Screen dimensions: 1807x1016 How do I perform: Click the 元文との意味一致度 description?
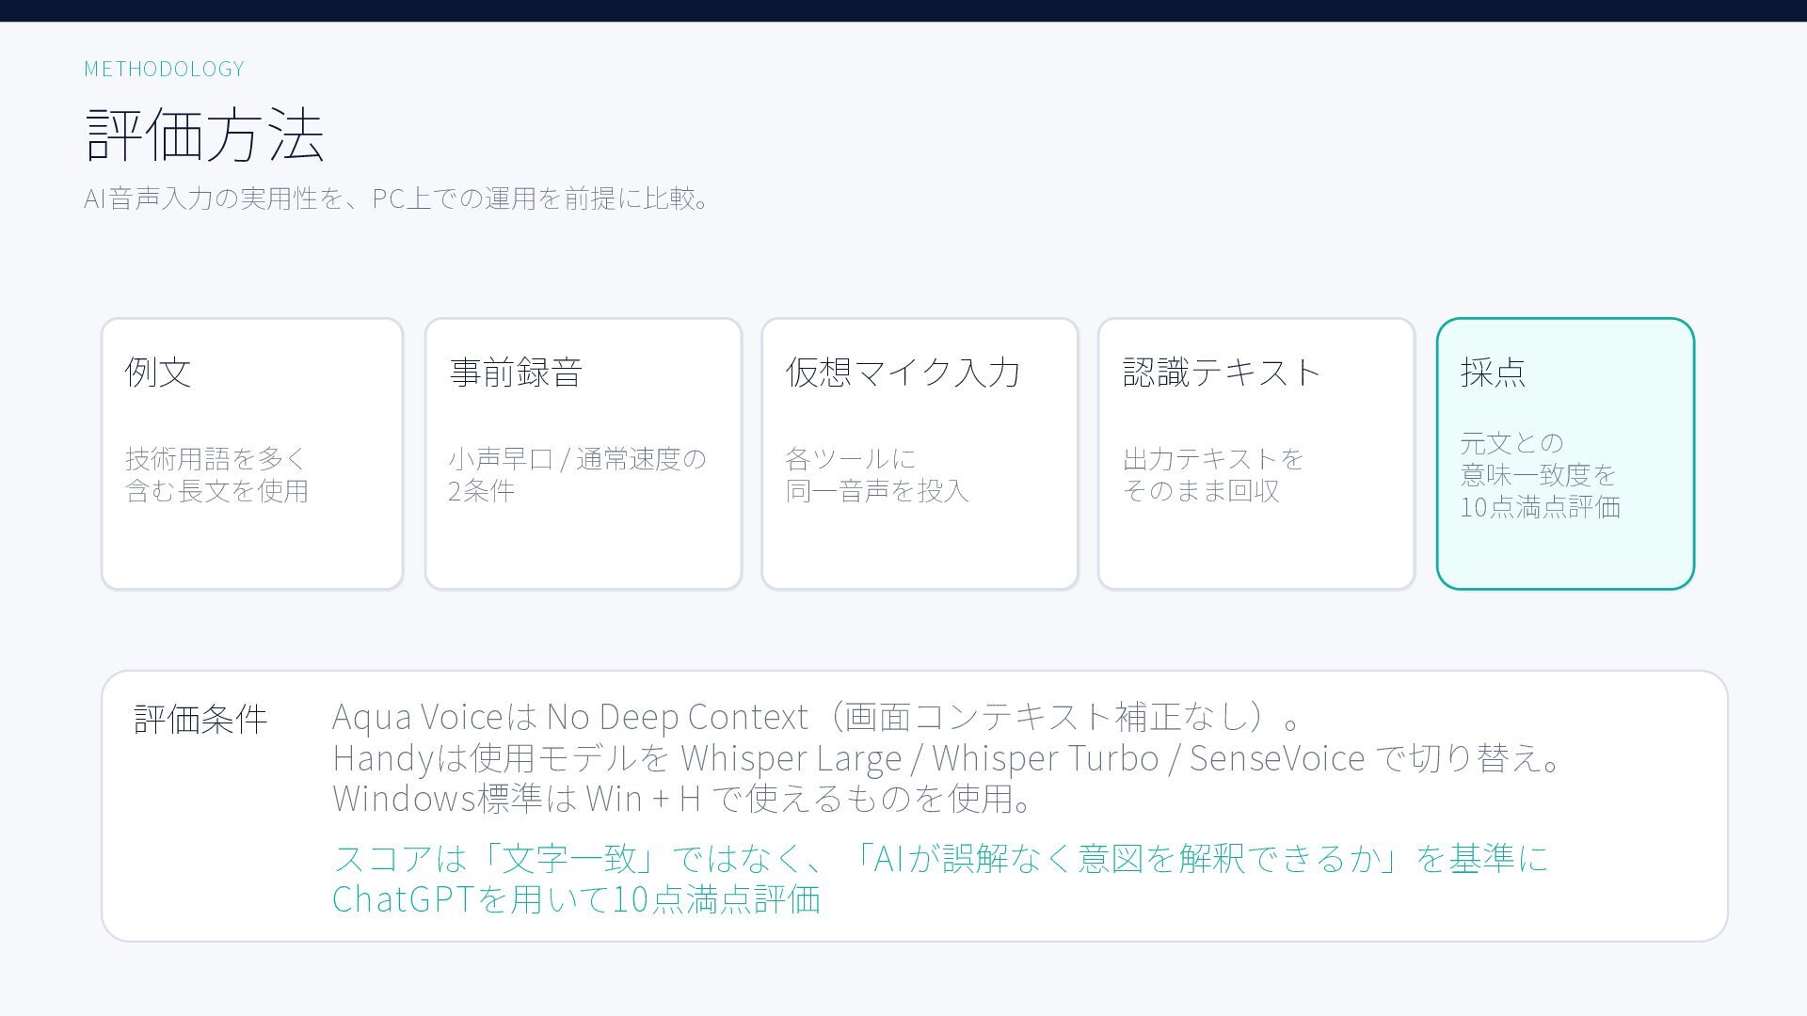[x=1539, y=474]
